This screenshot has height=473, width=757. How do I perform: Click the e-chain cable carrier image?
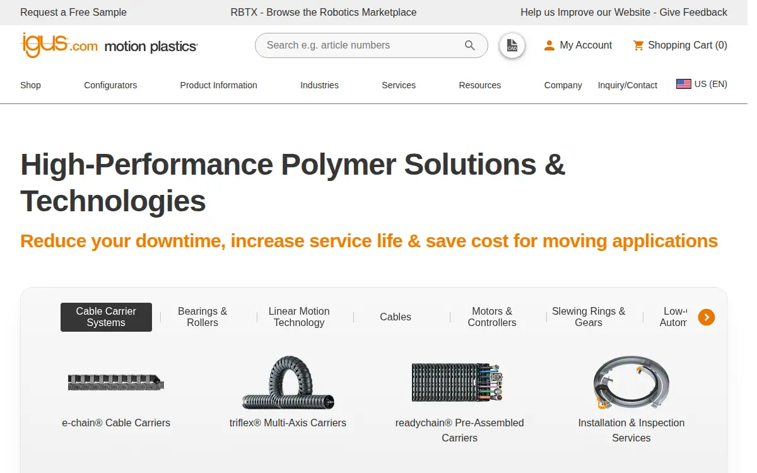116,382
